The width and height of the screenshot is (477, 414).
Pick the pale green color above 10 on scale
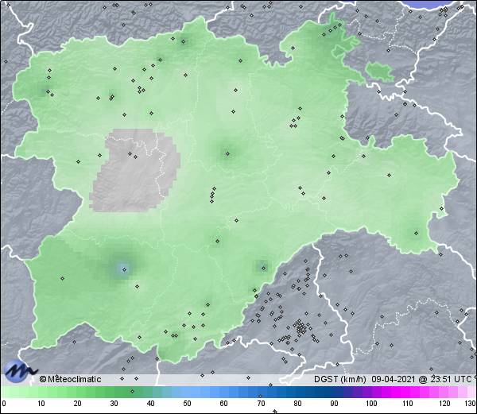click(41, 392)
